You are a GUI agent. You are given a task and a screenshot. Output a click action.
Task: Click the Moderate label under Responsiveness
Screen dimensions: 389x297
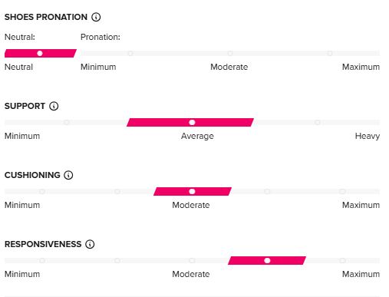coord(191,274)
